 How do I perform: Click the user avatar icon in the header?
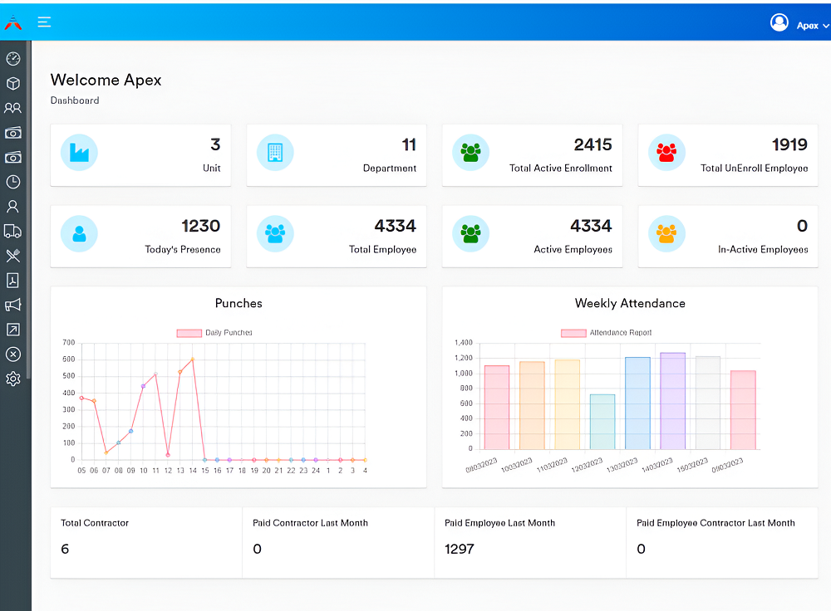pyautogui.click(x=779, y=22)
